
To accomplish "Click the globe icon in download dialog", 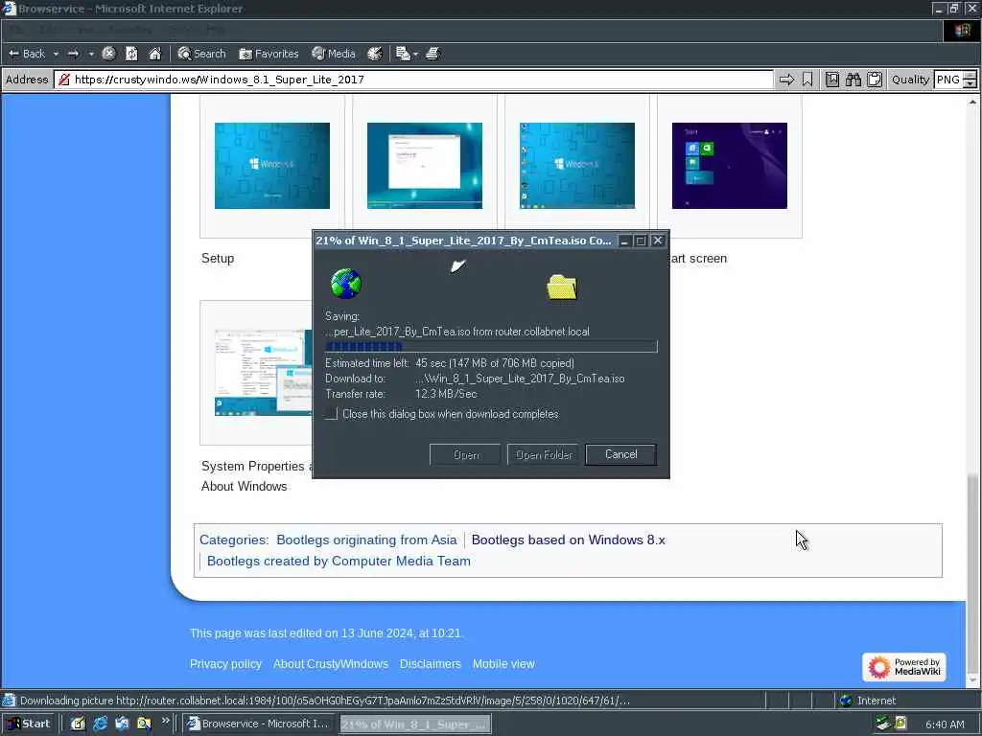I will click(x=345, y=284).
